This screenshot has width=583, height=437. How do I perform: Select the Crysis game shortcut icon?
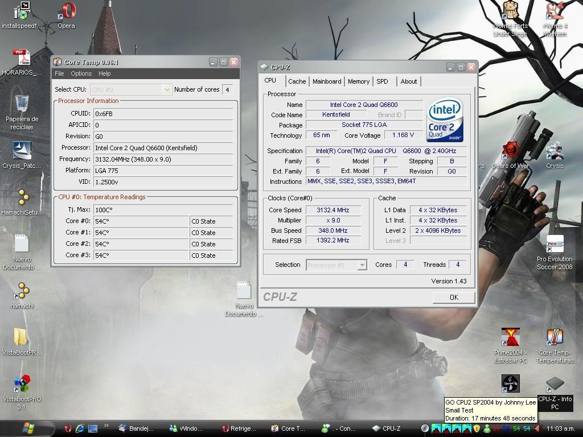[555, 155]
